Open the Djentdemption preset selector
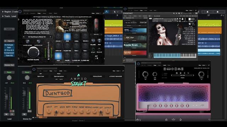 tap(59, 76)
